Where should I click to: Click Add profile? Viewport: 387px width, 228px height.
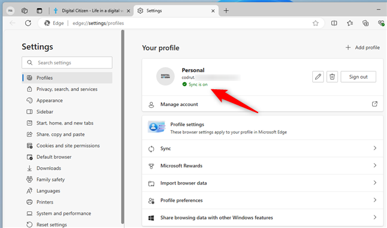363,48
